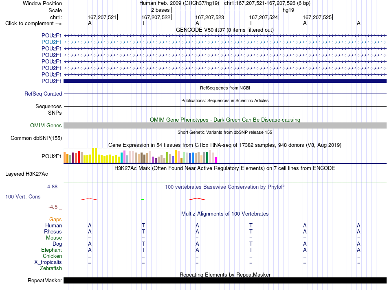Open the 'Repeating Elements by RepeatMasker' track title
This screenshot has width=387, height=290.
pos(225,275)
